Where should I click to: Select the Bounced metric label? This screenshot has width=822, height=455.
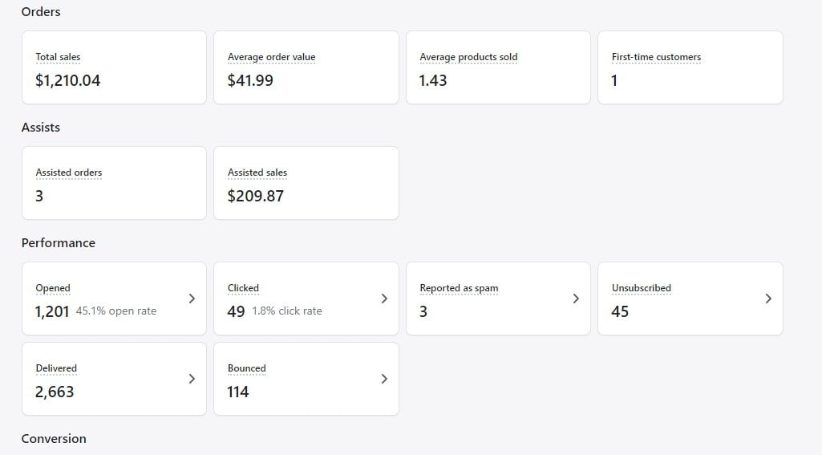point(246,368)
